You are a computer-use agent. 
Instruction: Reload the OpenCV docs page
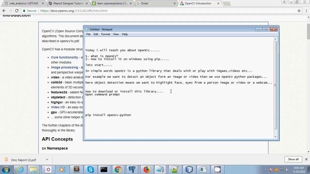(x=17, y=11)
